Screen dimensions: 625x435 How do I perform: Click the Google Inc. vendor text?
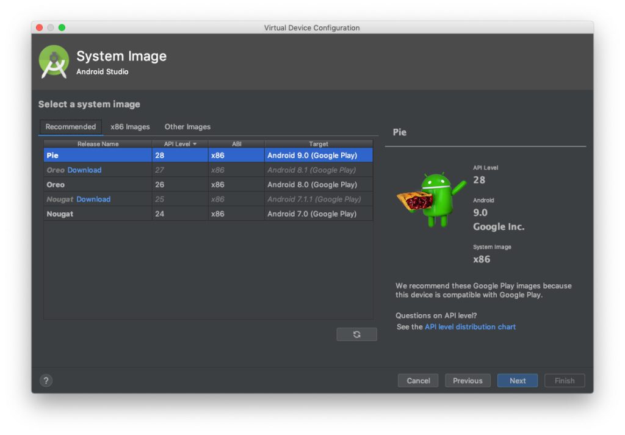coord(499,227)
